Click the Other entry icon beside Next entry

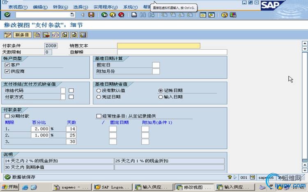click(x=83, y=35)
